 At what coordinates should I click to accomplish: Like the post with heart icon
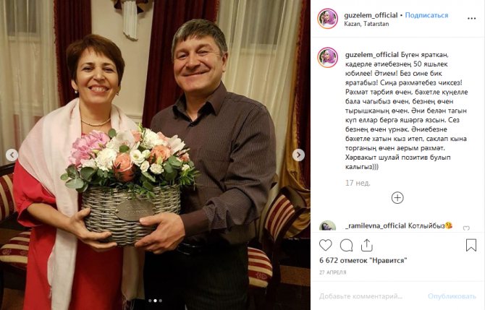tap(325, 245)
